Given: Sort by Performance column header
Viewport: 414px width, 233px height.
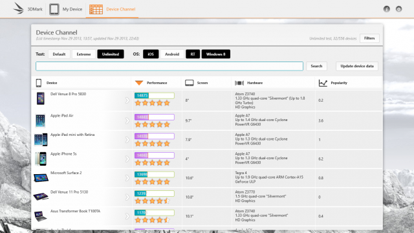Looking at the screenshot, I should tap(157, 83).
